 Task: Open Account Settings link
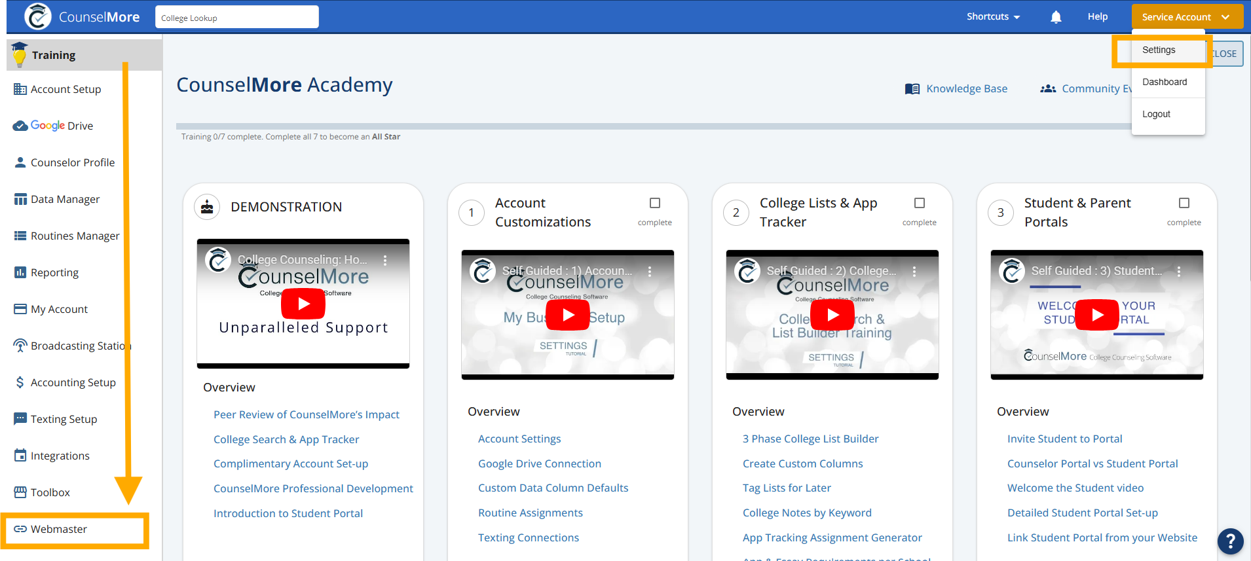(519, 439)
